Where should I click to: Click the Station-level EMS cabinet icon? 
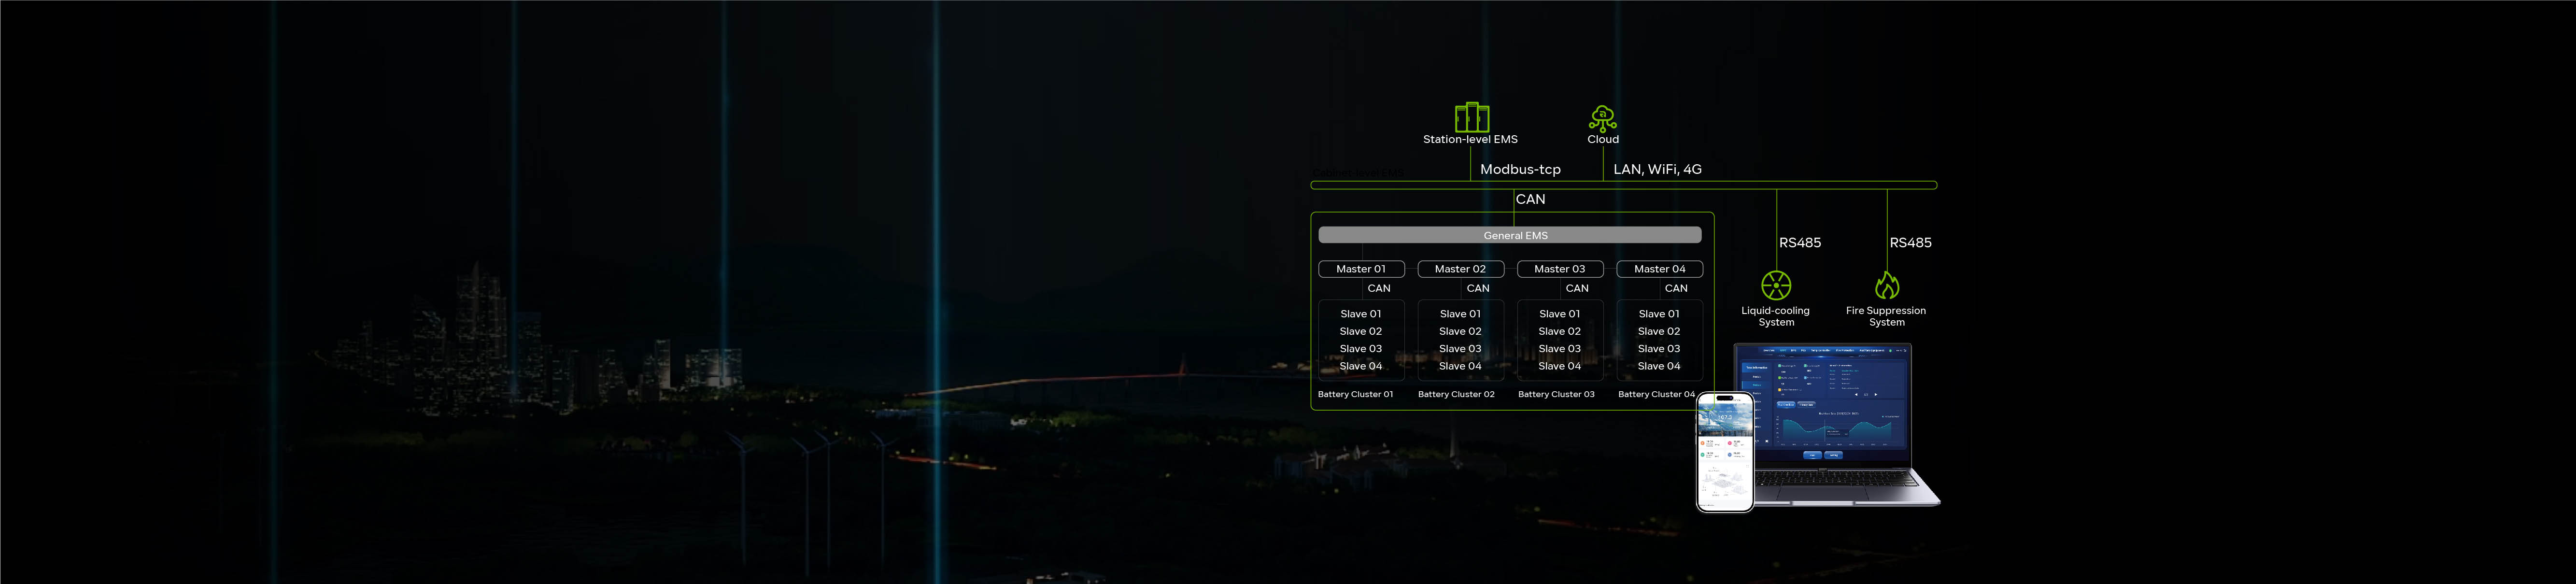pos(1471,117)
